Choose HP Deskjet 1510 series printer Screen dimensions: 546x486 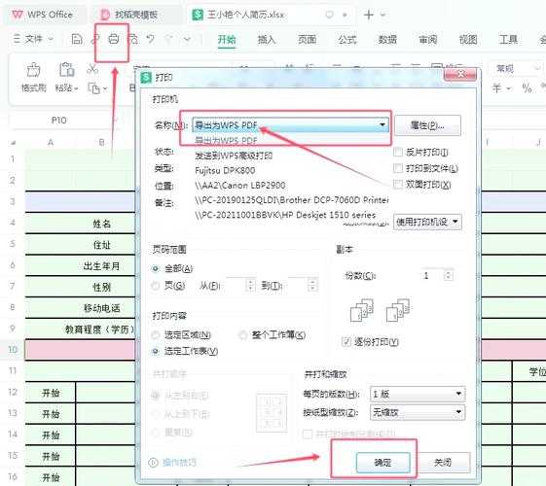[285, 215]
